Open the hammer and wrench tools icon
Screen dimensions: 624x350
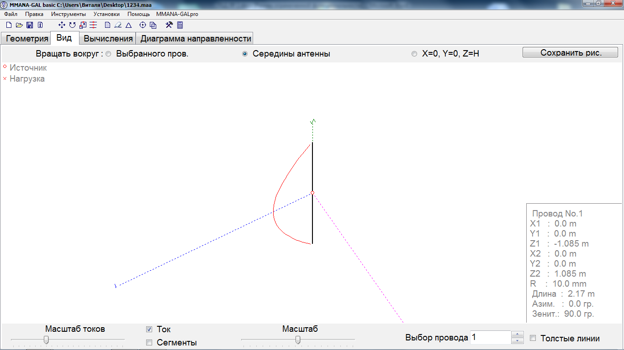coord(169,25)
